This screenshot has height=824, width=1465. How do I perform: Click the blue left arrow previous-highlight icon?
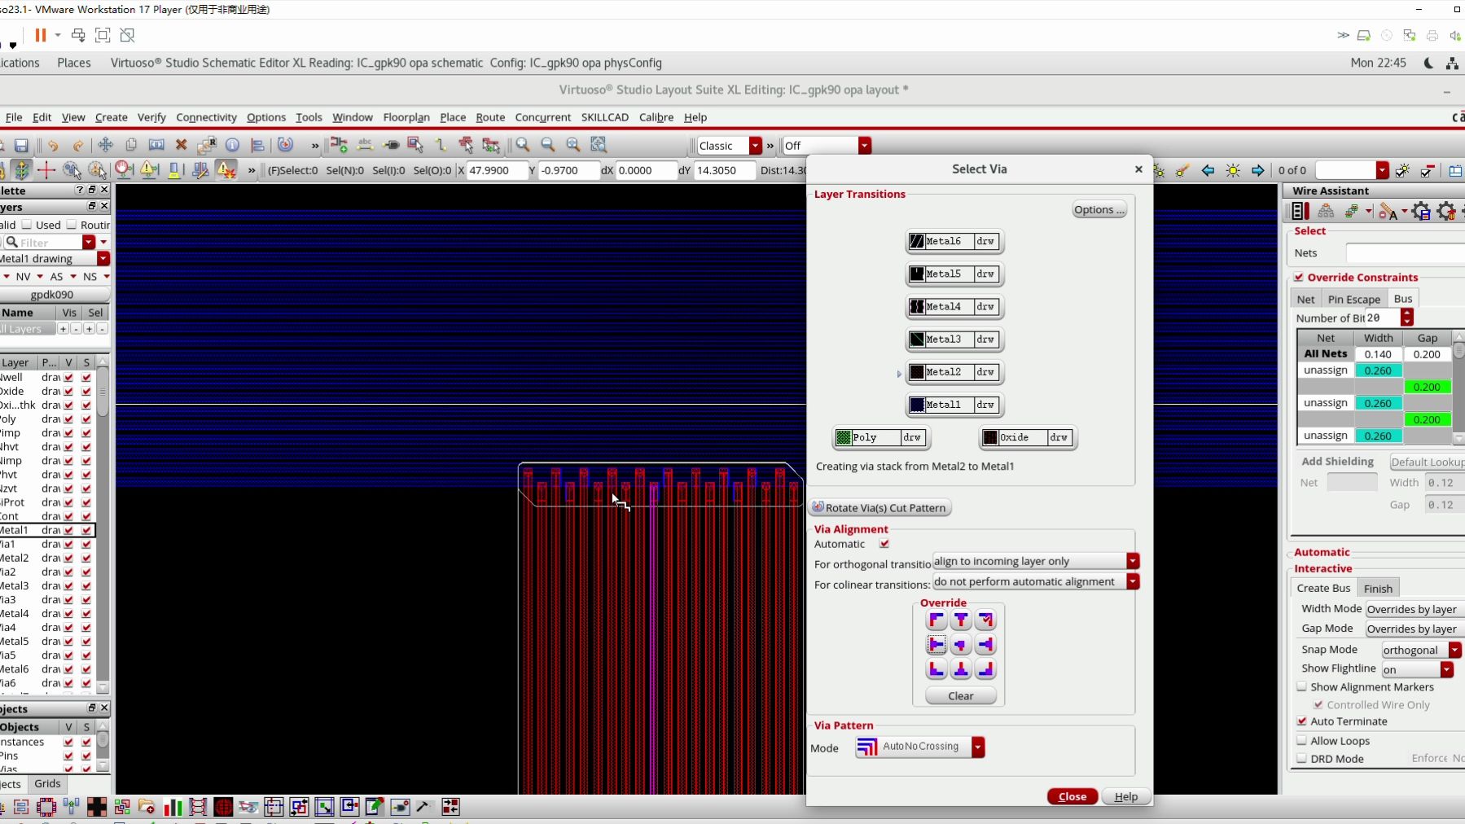point(1208,170)
